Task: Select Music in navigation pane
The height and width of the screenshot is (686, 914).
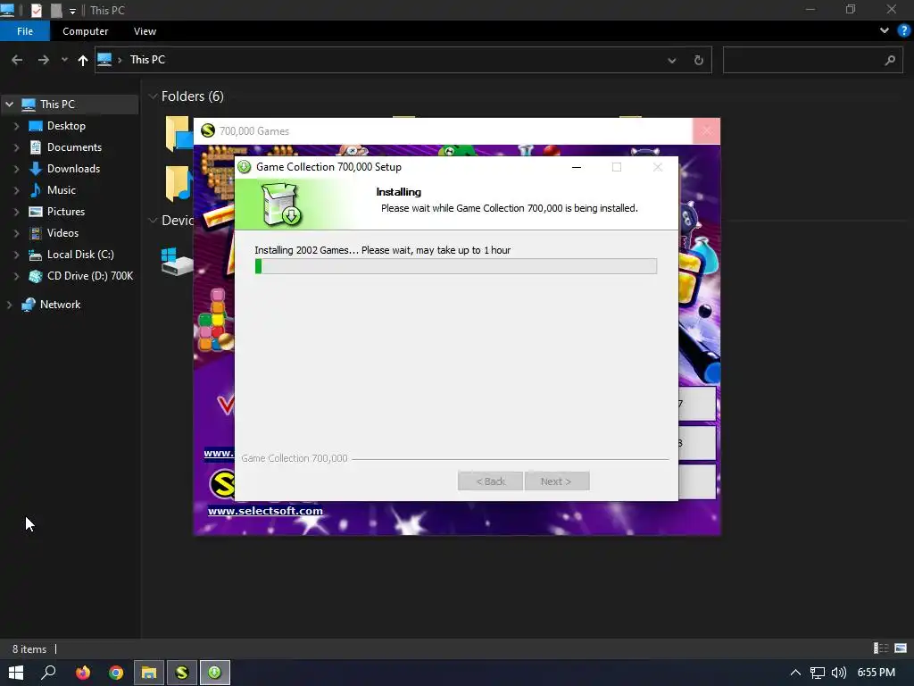Action: pos(62,190)
